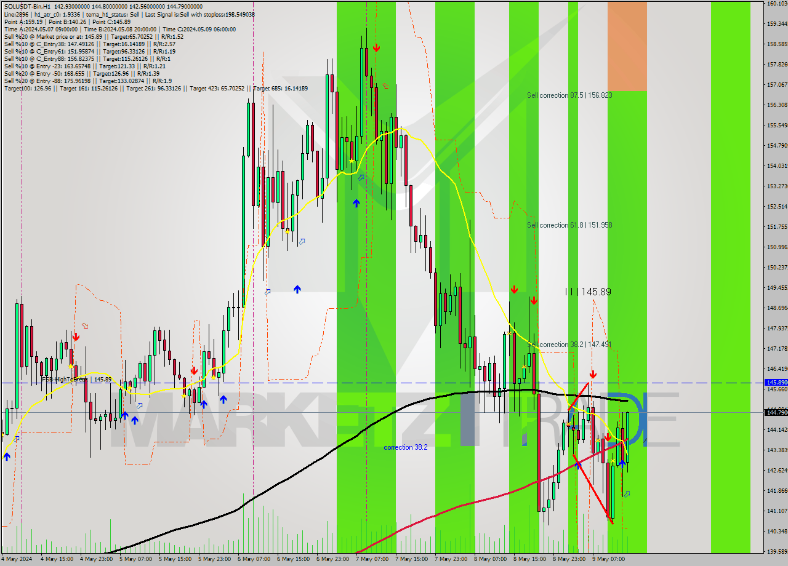The height and width of the screenshot is (566, 788).
Task: Click 'Sell correction 61.8 | 151.958' label
Action: click(x=569, y=225)
